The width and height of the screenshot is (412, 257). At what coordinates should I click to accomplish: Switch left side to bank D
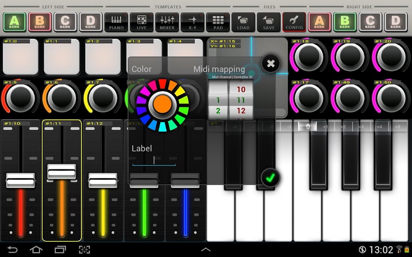pos(91,22)
